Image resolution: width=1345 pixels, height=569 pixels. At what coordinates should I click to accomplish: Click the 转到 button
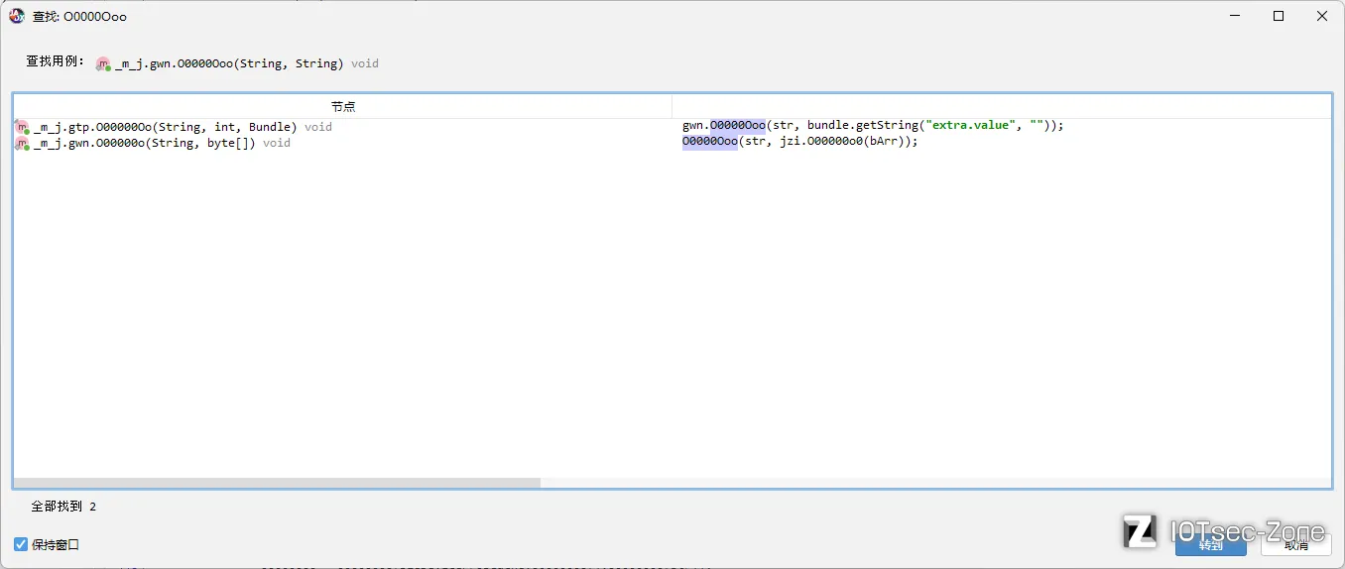pyautogui.click(x=1210, y=544)
